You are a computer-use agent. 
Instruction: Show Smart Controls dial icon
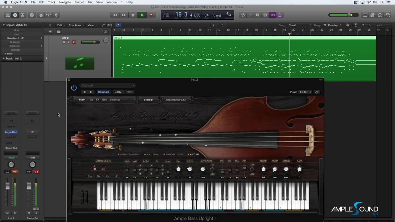click(x=41, y=15)
